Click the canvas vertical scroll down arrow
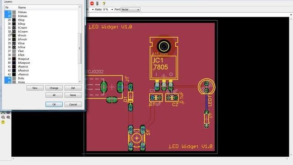The width and height of the screenshot is (293, 165). click(291, 155)
